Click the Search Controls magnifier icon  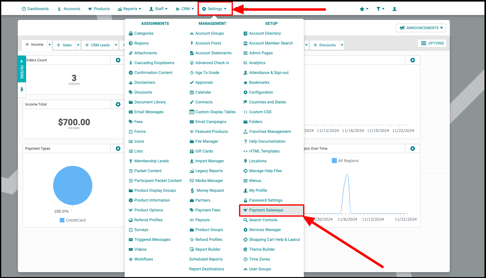click(x=245, y=220)
